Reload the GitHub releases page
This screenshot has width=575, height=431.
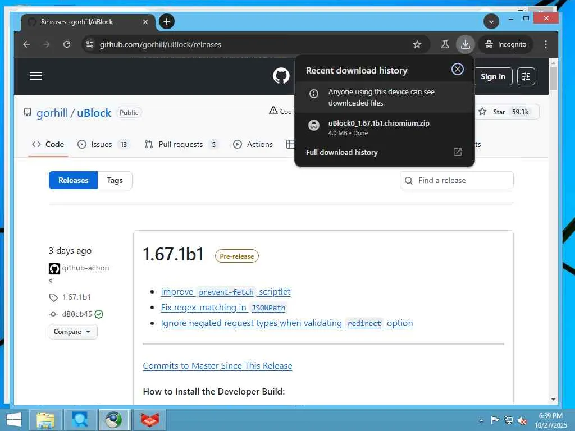[x=67, y=44]
